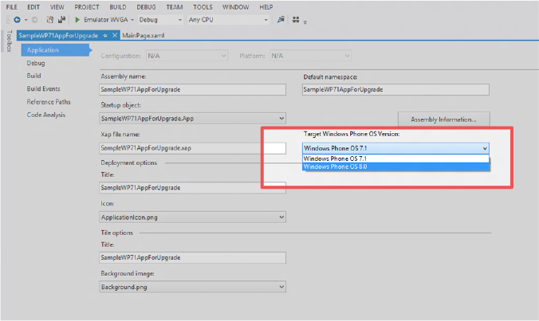Activate the SampleWP71AppForUpgrade properties tab

coord(58,35)
